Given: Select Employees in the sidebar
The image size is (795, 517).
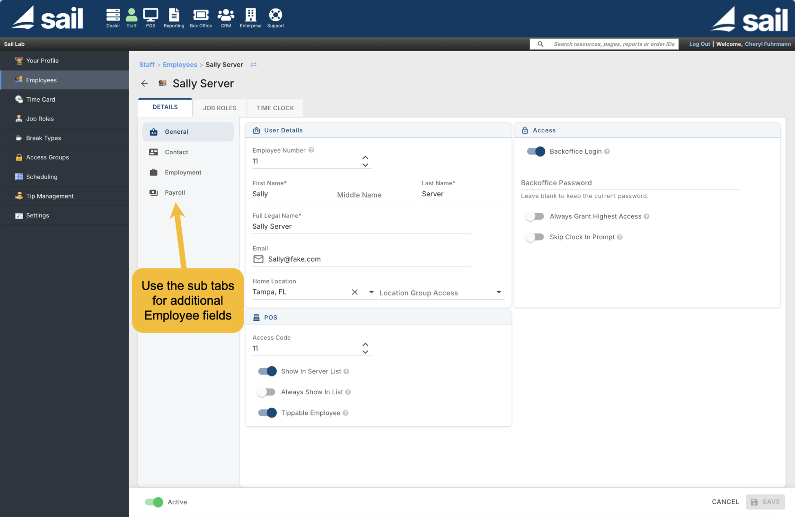Looking at the screenshot, I should tap(64, 80).
